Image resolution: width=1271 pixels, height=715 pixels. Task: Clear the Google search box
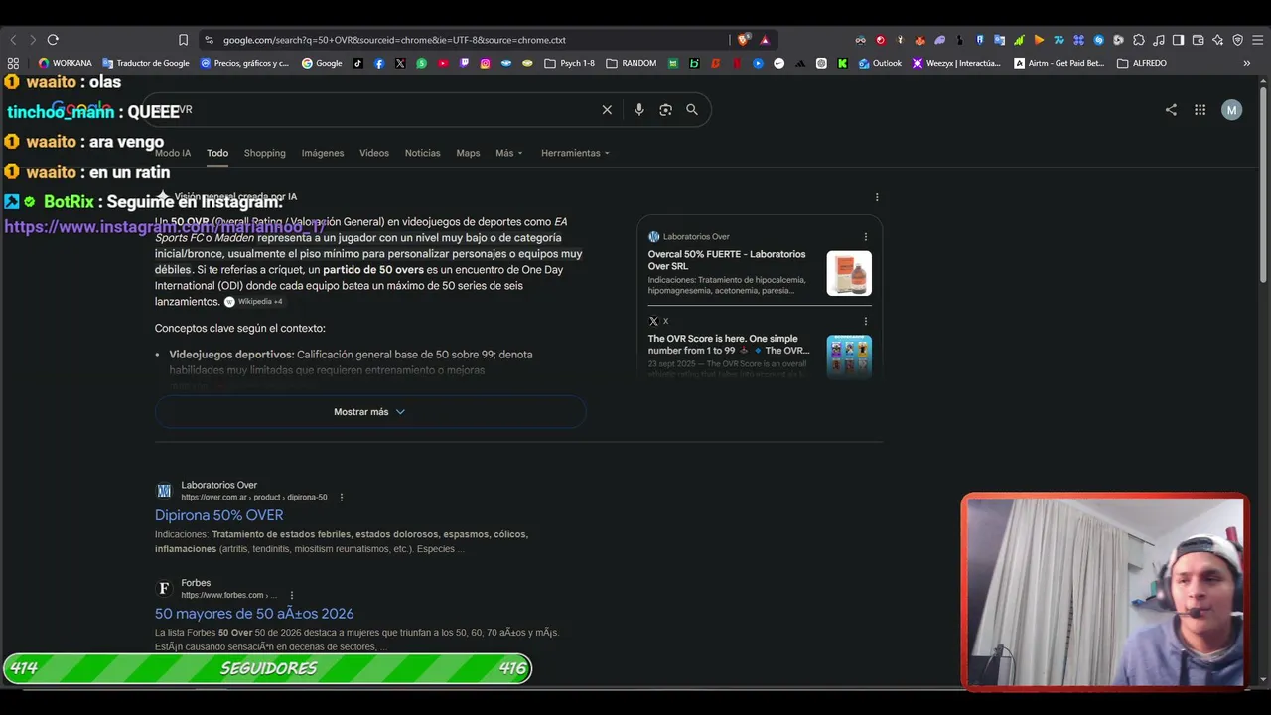pyautogui.click(x=607, y=110)
